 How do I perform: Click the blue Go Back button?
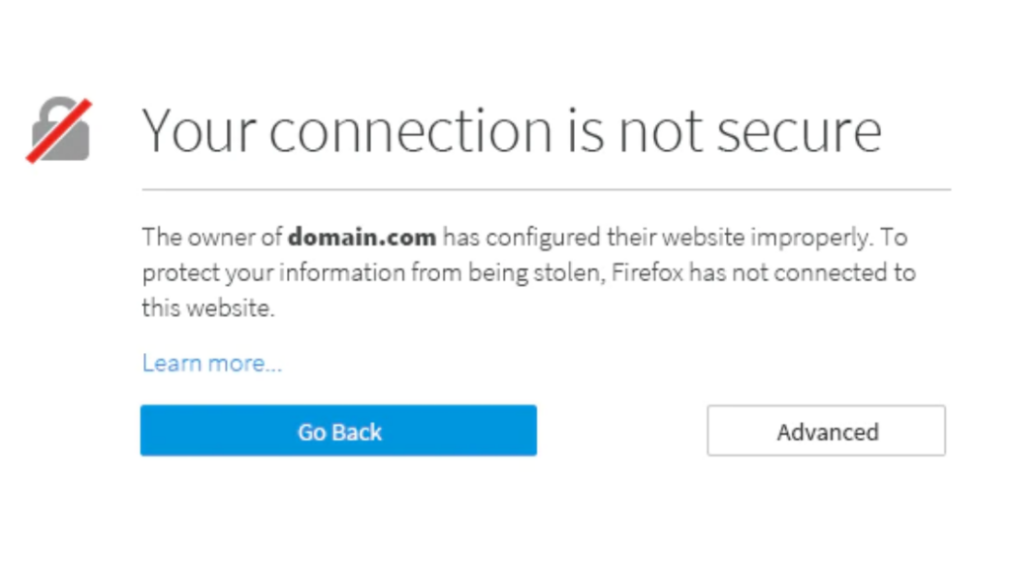point(339,431)
